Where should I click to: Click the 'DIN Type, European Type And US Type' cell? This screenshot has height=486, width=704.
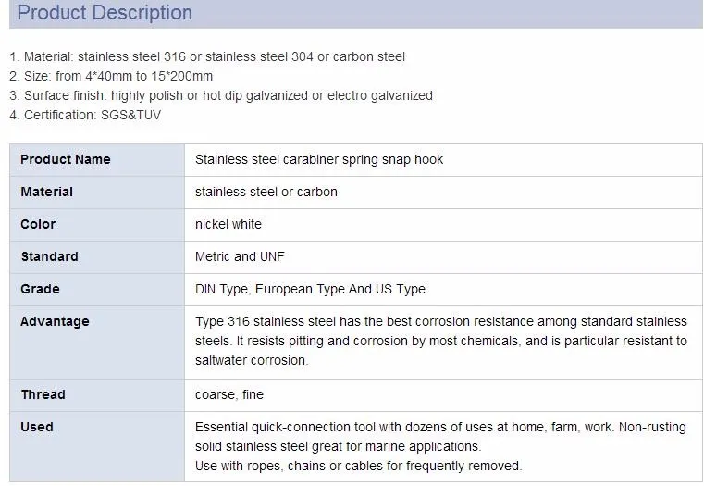pyautogui.click(x=310, y=289)
